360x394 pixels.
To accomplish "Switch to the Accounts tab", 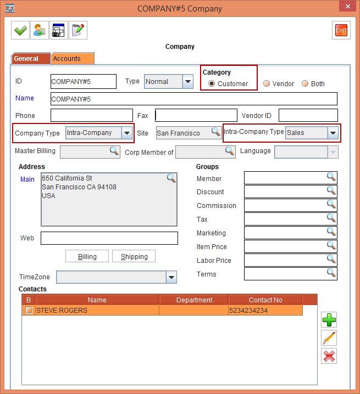I will 73,59.
